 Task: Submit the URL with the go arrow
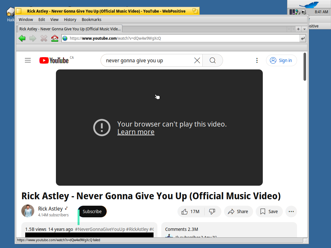pos(303,38)
